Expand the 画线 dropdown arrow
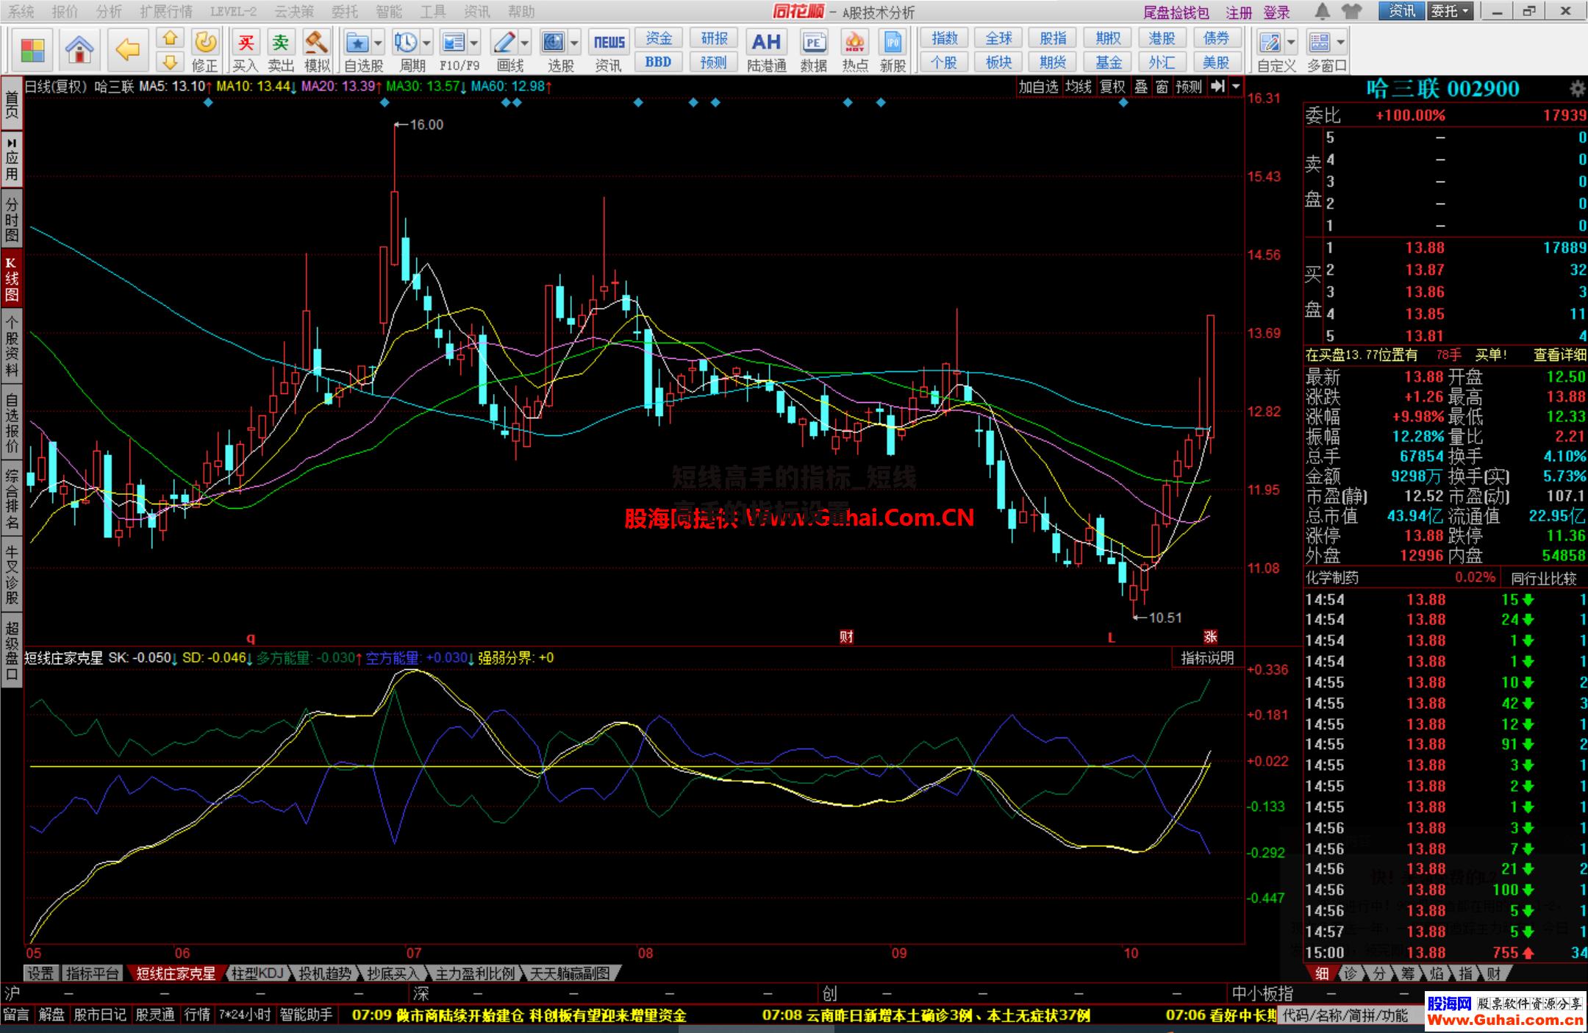Screen dimensions: 1588x1033 525,43
